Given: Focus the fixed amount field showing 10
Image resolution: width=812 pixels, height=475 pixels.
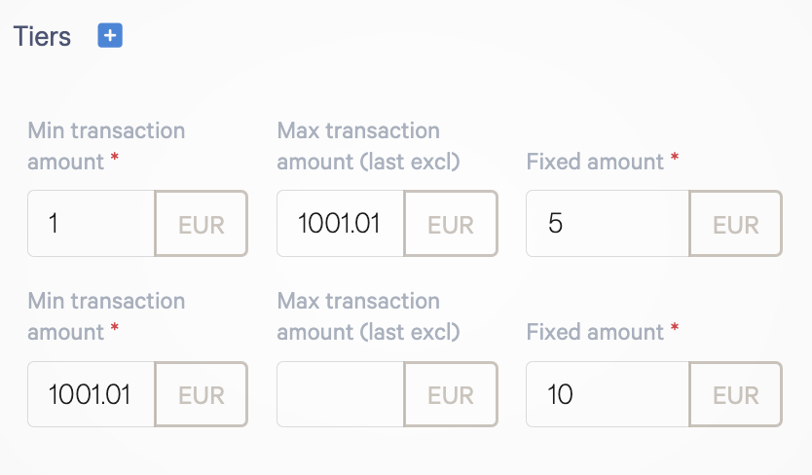Looking at the screenshot, I should point(608,394).
